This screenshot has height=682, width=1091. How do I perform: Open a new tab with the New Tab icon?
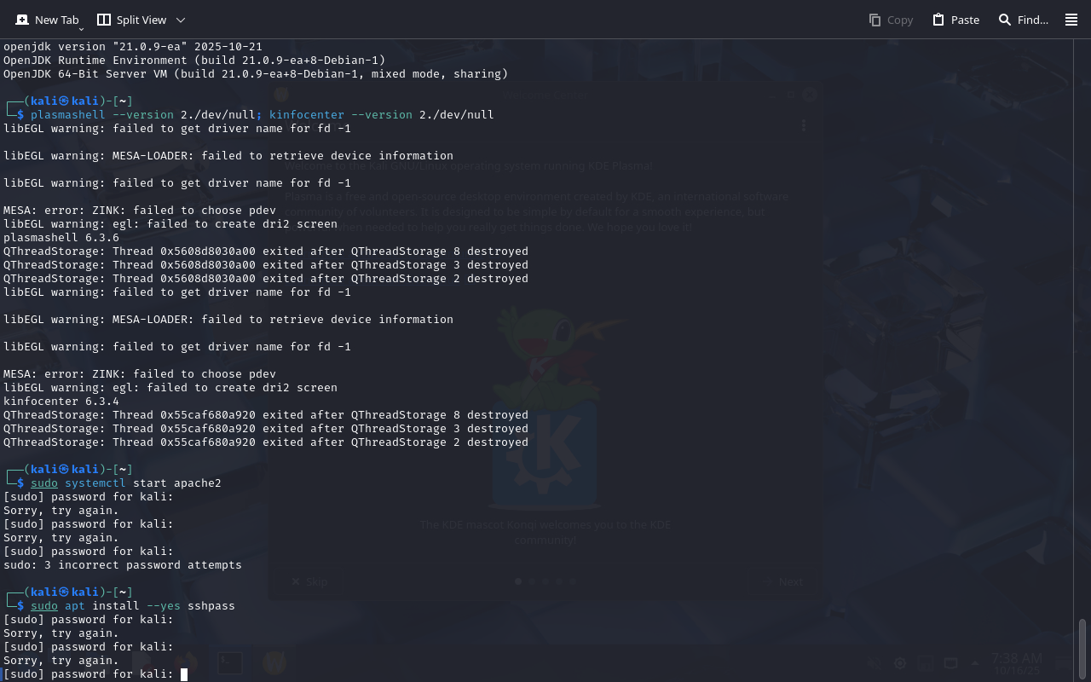pos(22,20)
